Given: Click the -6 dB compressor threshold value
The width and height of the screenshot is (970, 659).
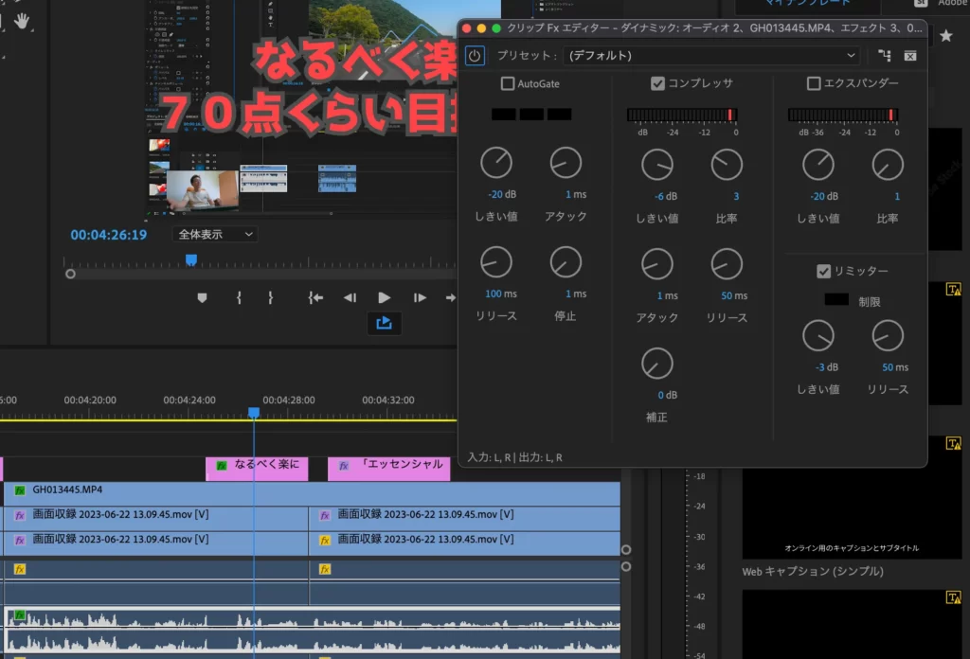Looking at the screenshot, I should pos(666,197).
